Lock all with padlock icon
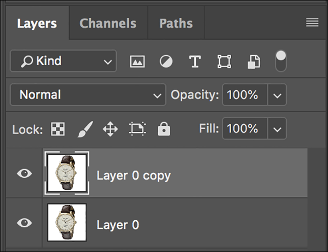This screenshot has width=328, height=252. [164, 129]
